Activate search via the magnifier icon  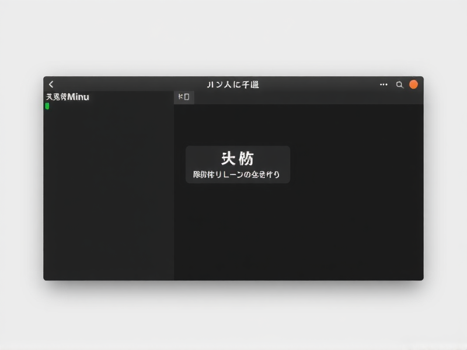(400, 85)
